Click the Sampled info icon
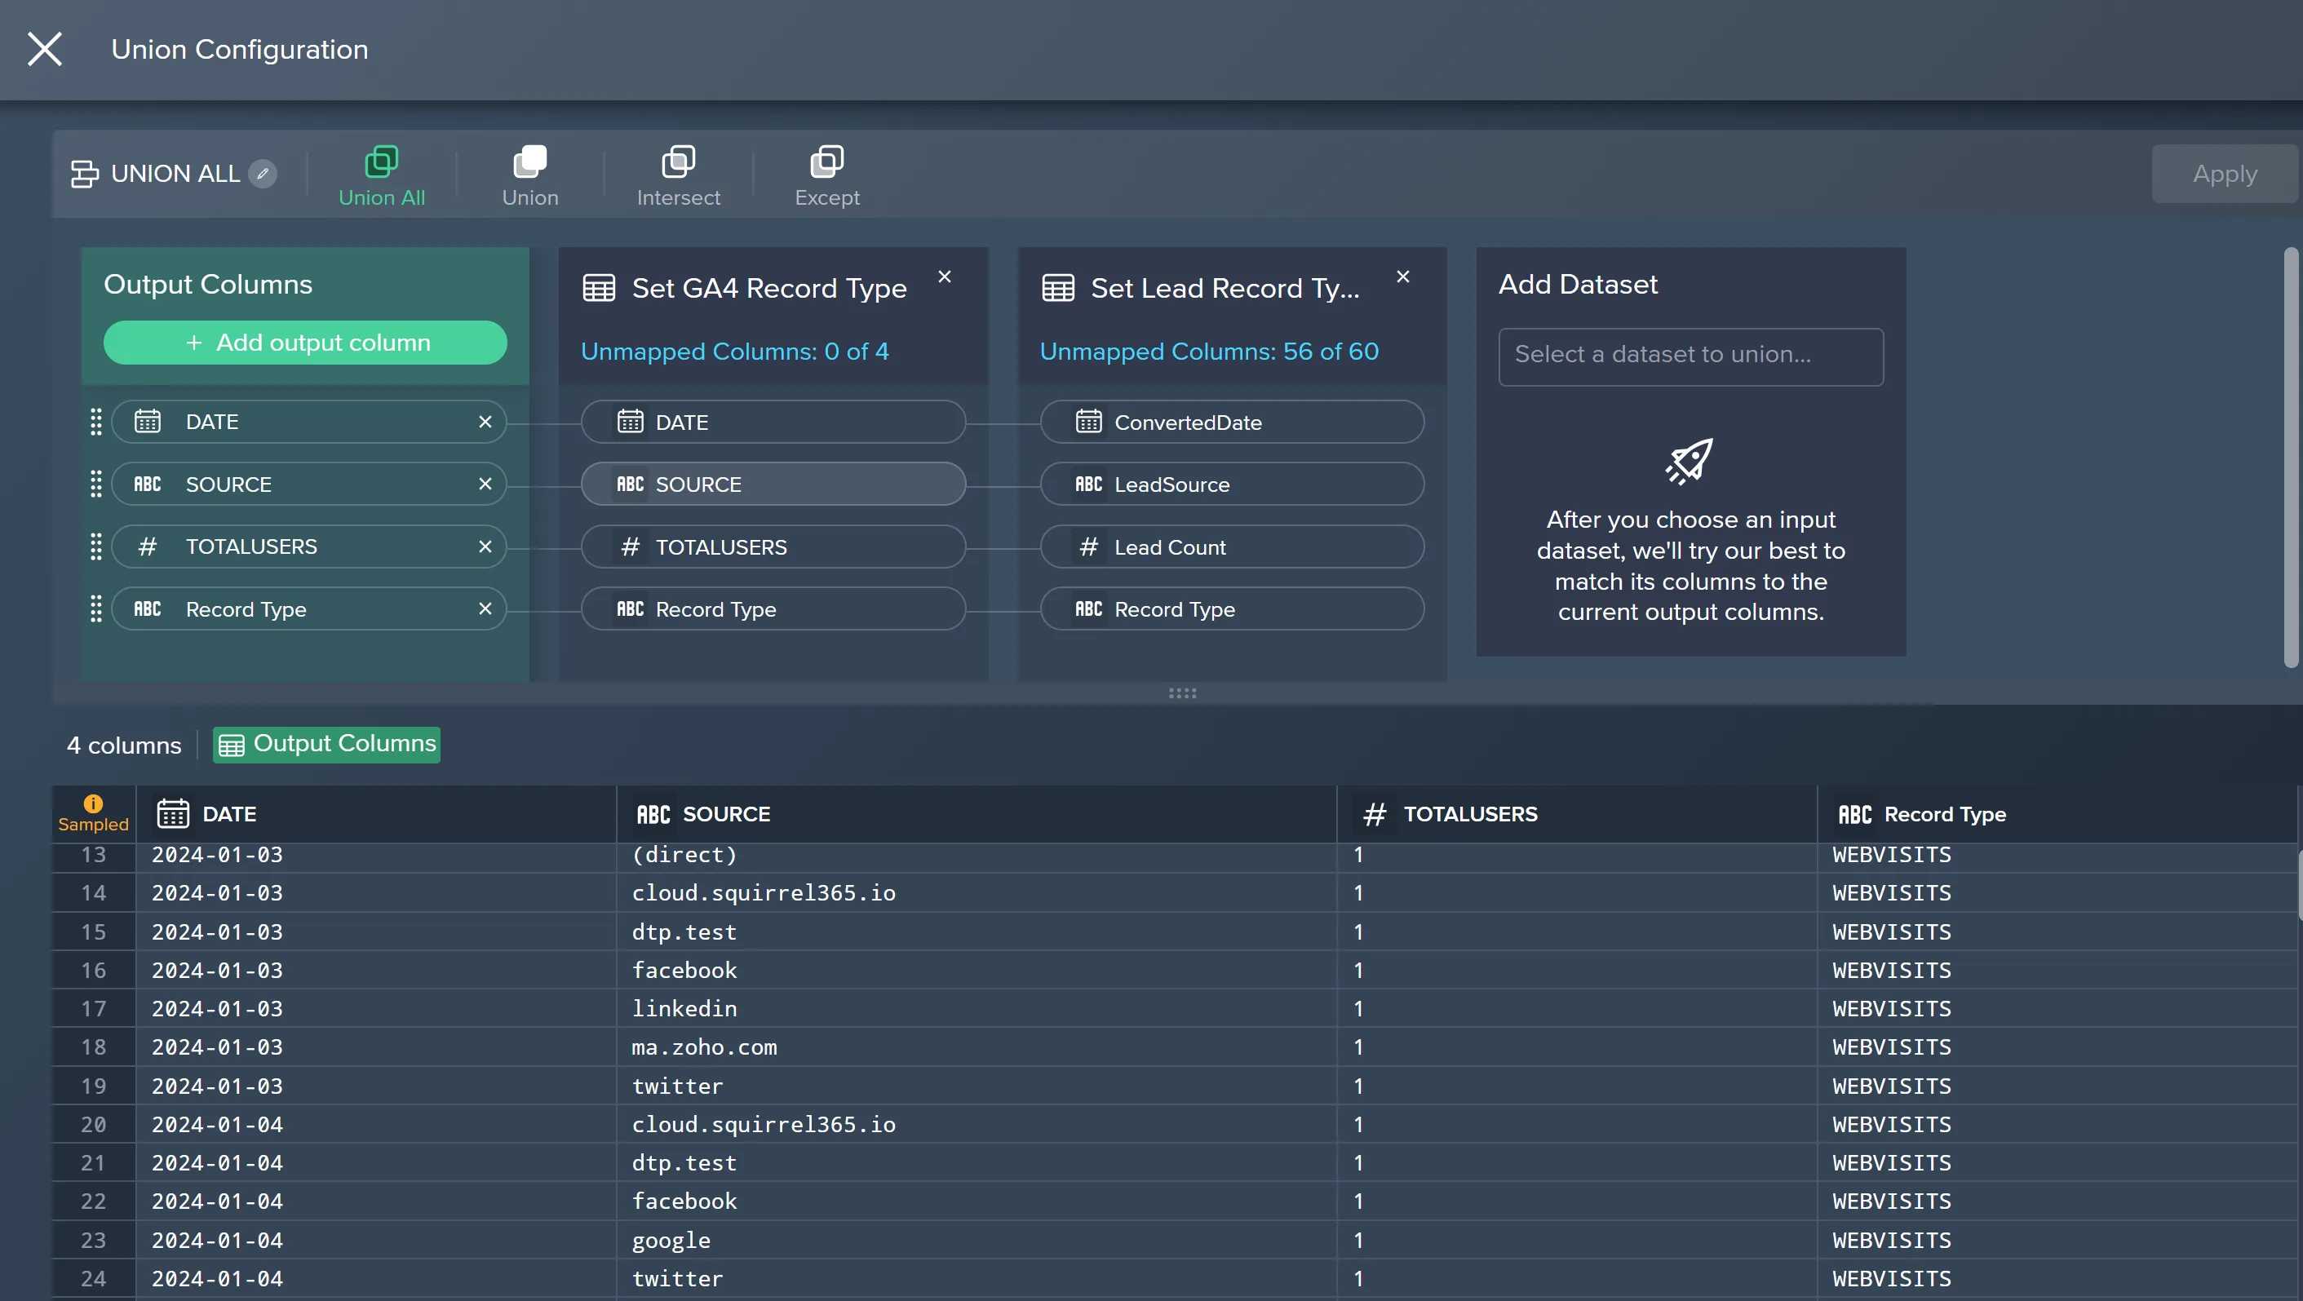The height and width of the screenshot is (1301, 2303). point(93,803)
